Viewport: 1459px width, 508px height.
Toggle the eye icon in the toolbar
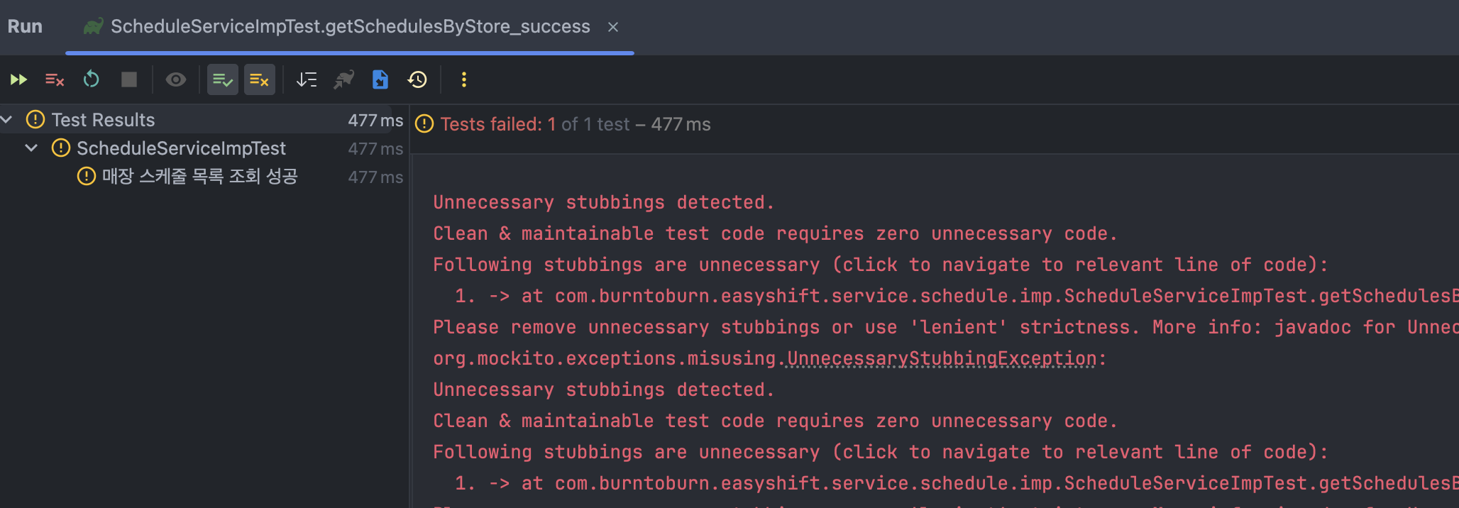coord(176,79)
